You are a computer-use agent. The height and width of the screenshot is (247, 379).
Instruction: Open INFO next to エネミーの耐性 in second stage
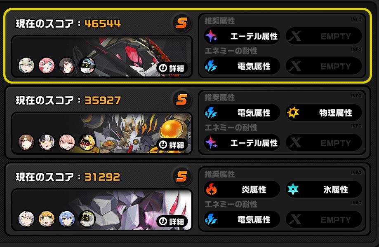356,126
